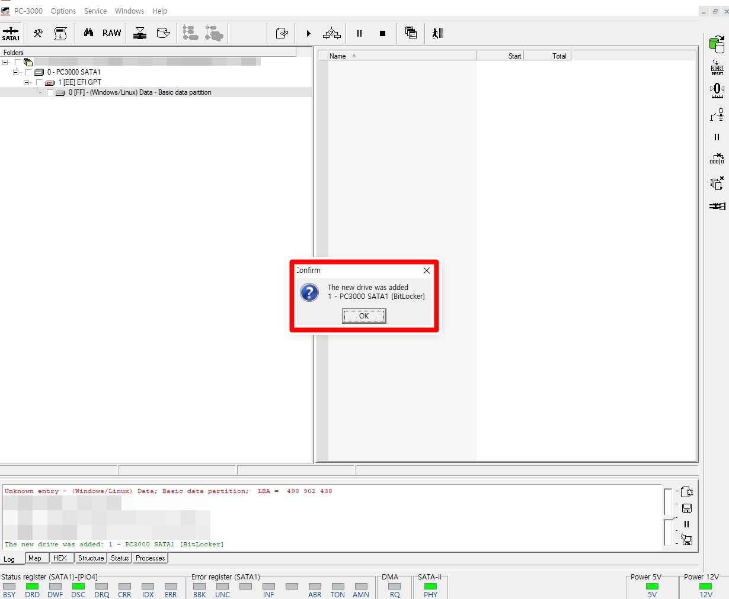Click the Total column header

[x=547, y=56]
